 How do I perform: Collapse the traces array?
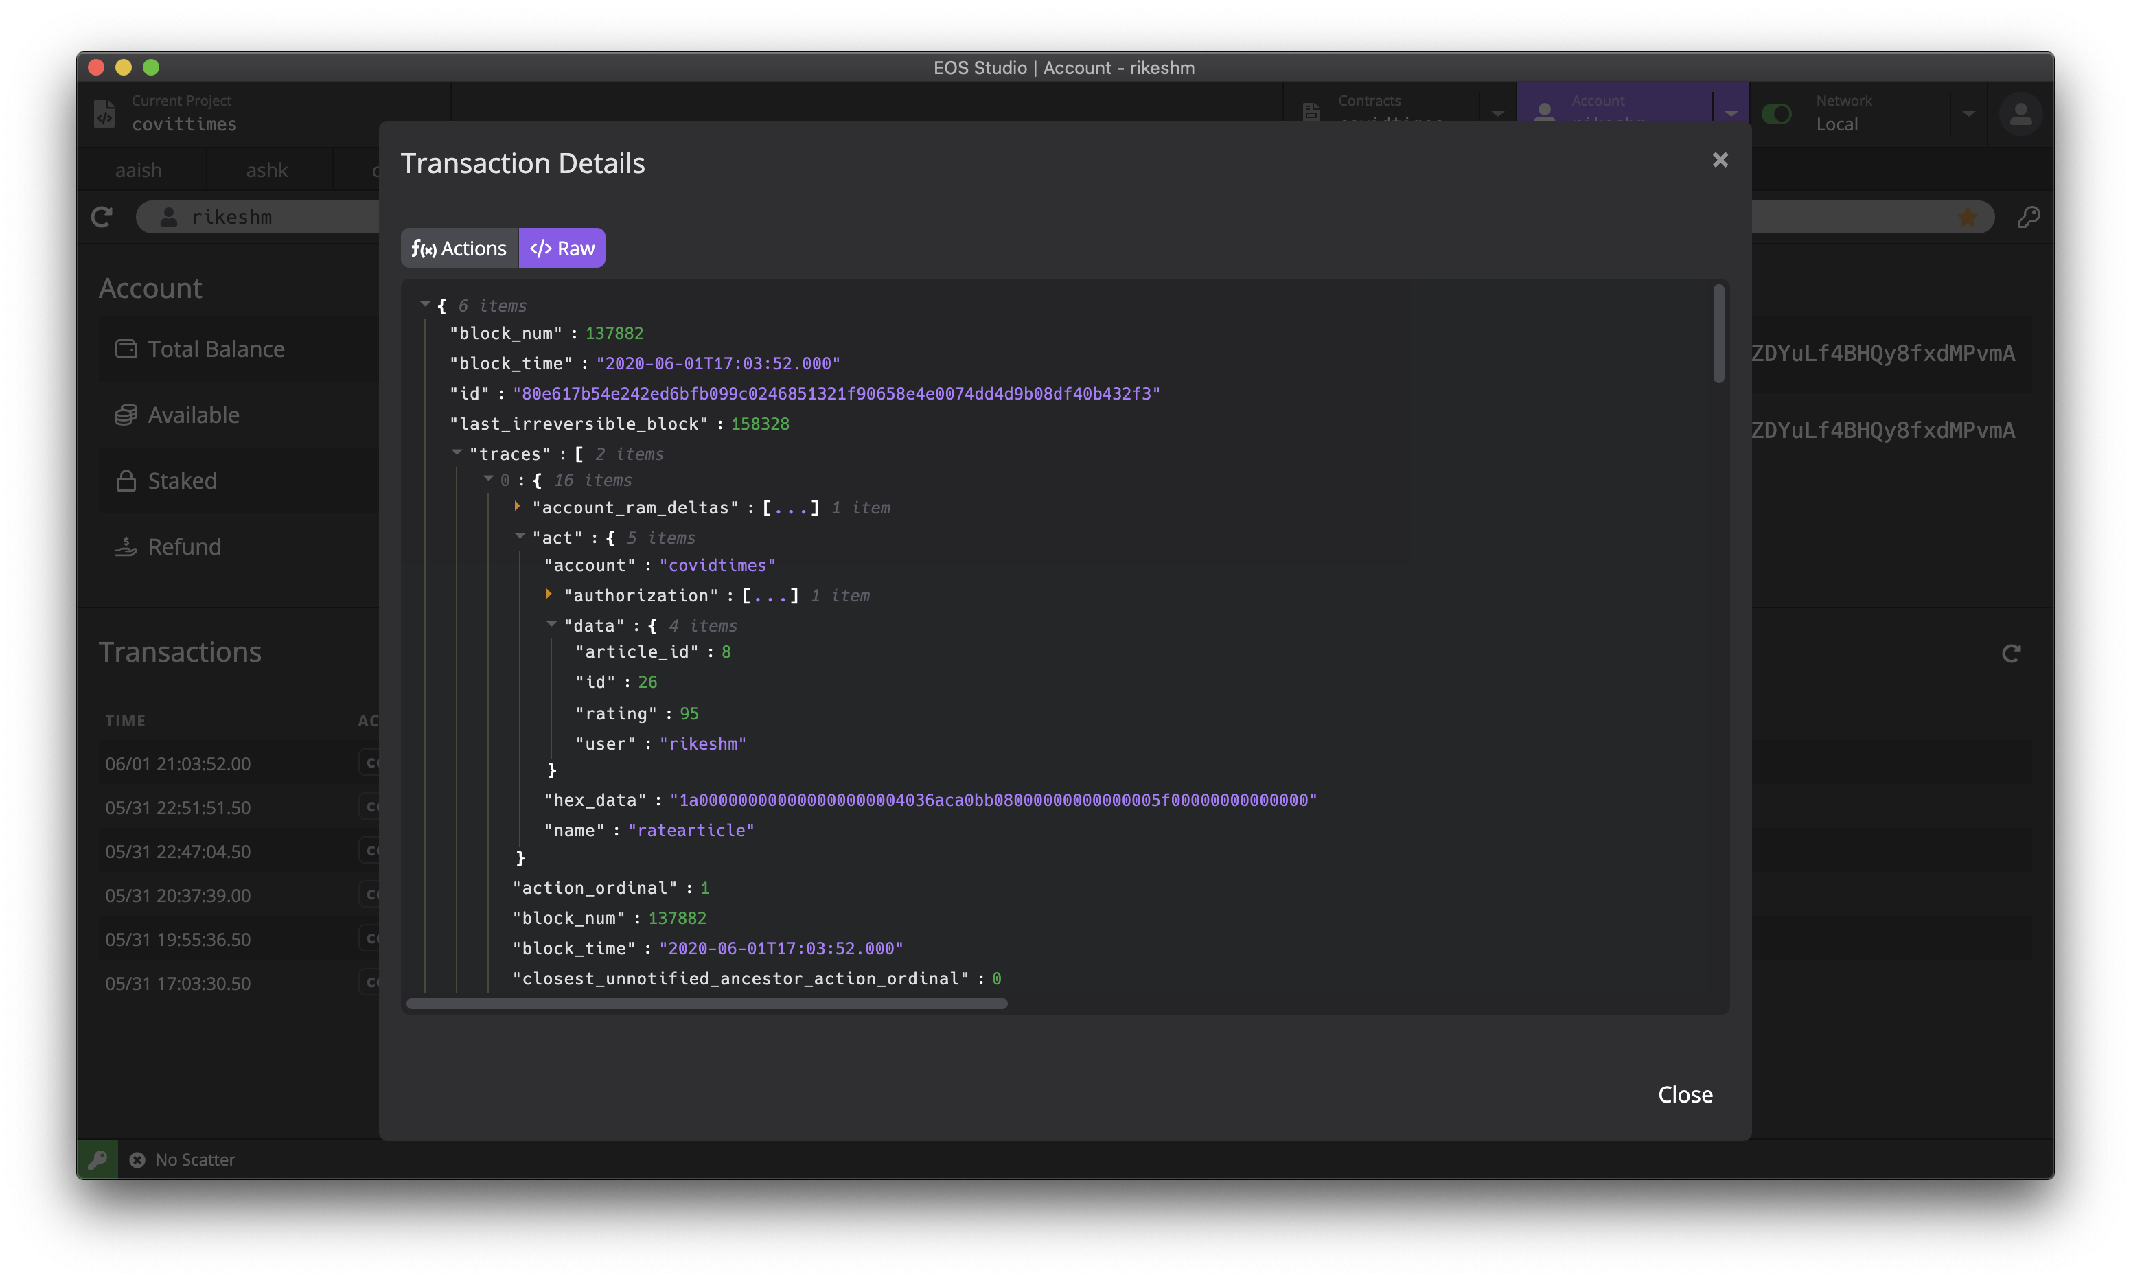point(457,452)
